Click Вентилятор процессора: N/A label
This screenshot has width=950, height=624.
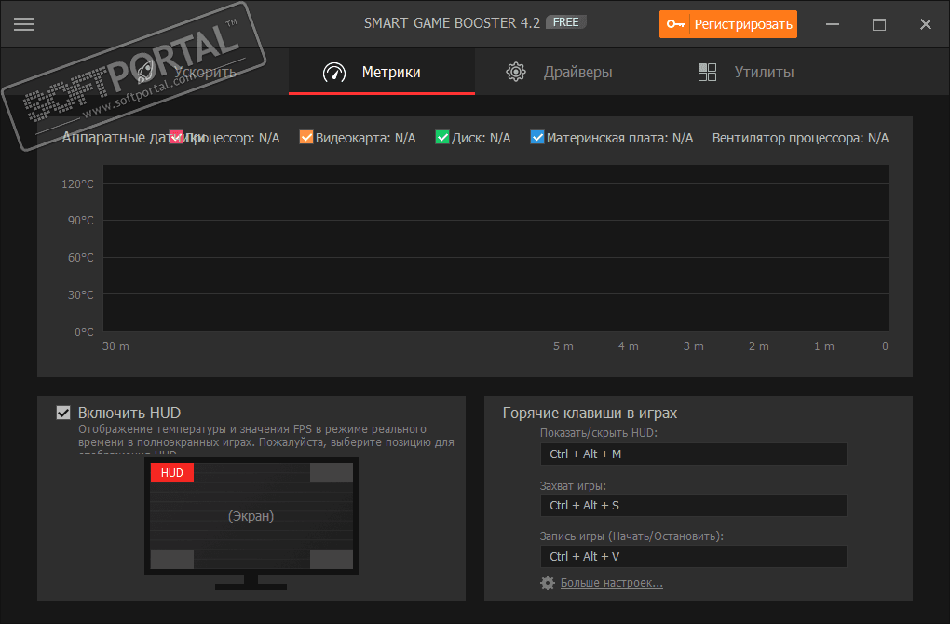(x=800, y=138)
